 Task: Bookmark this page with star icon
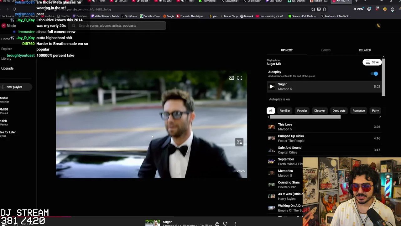[325, 9]
